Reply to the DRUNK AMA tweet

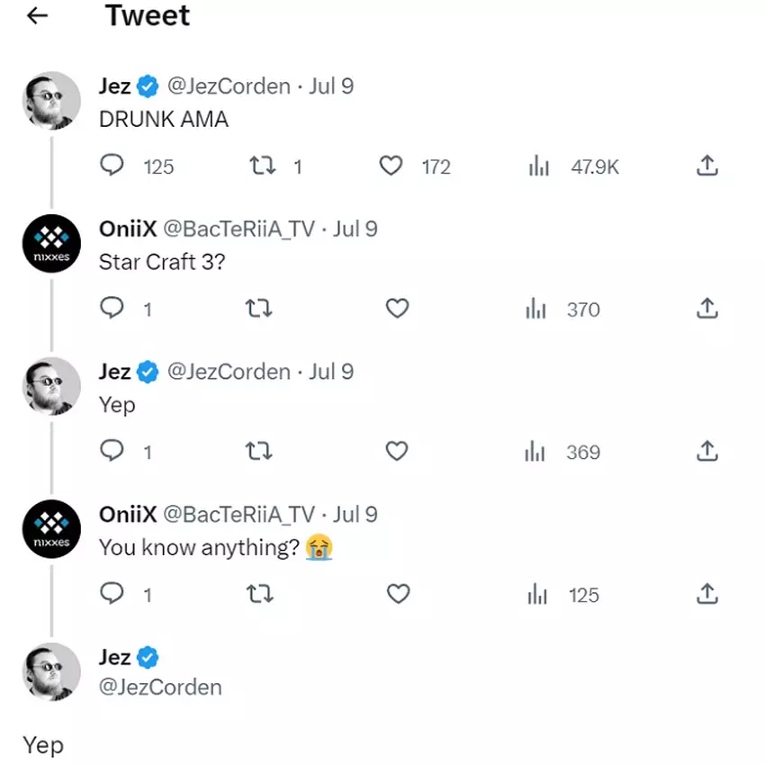pos(112,166)
